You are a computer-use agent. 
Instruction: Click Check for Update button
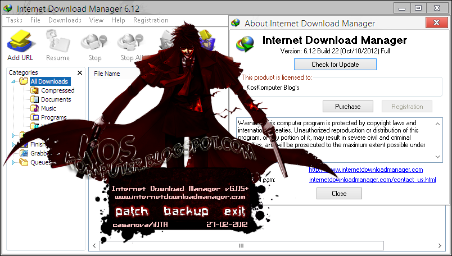tap(335, 64)
